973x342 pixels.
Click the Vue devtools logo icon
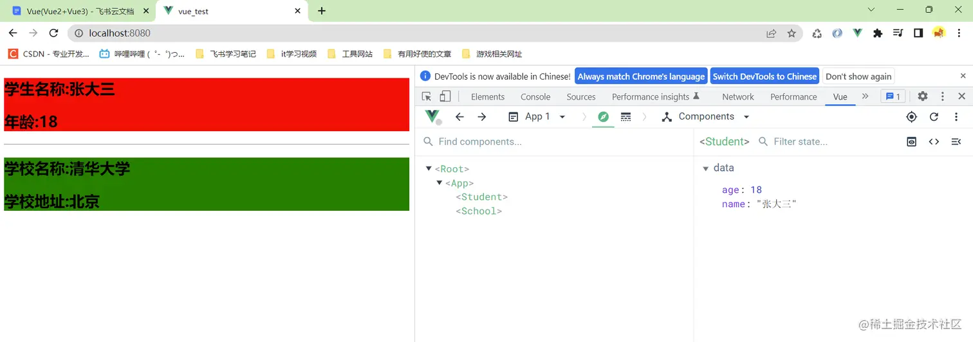tap(432, 116)
